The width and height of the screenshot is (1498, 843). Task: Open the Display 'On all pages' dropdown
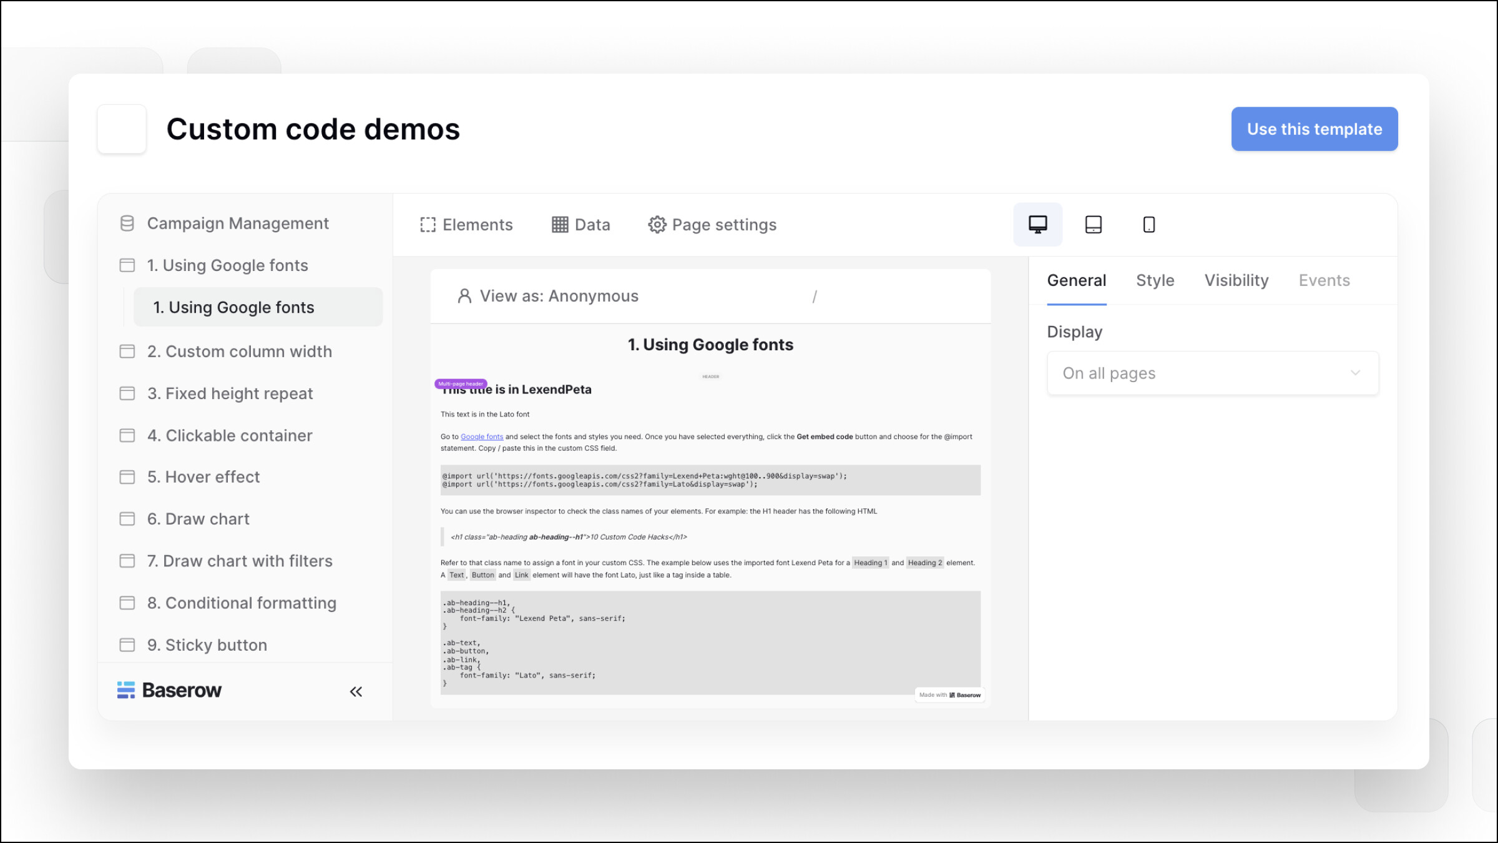click(1212, 373)
